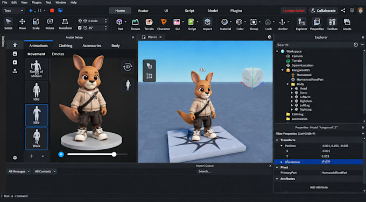Open Avatar Setup settings gear
Viewport: 366px width, 202px height.
click(15, 158)
